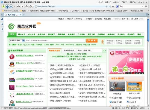Open search engine dropdown in browser search box
The width and height of the screenshot is (150, 110).
tap(143, 6)
